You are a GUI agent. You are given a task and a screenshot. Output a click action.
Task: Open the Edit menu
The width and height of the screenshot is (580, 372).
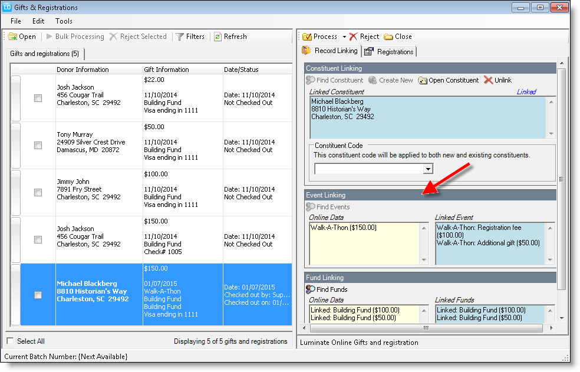38,21
